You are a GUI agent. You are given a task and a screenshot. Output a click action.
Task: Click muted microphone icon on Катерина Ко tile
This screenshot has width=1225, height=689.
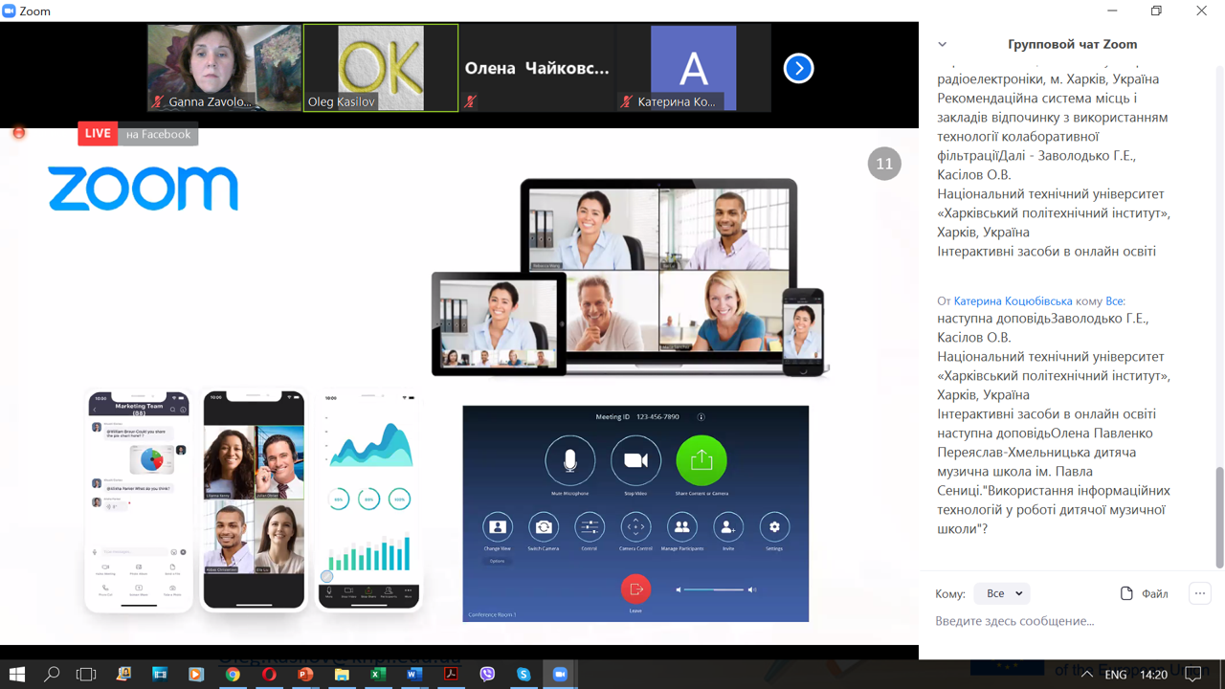click(x=626, y=101)
